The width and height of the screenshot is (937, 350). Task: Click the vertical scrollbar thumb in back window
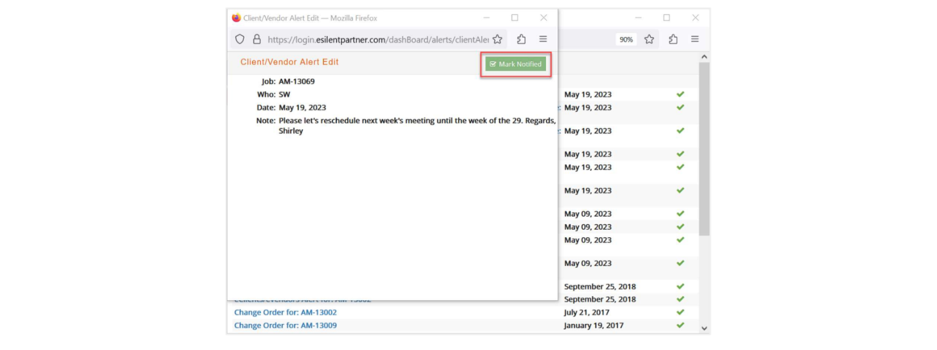pos(704,149)
